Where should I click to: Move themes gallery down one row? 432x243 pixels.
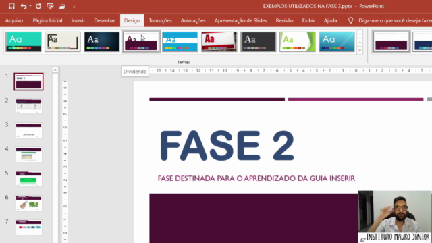(360, 43)
